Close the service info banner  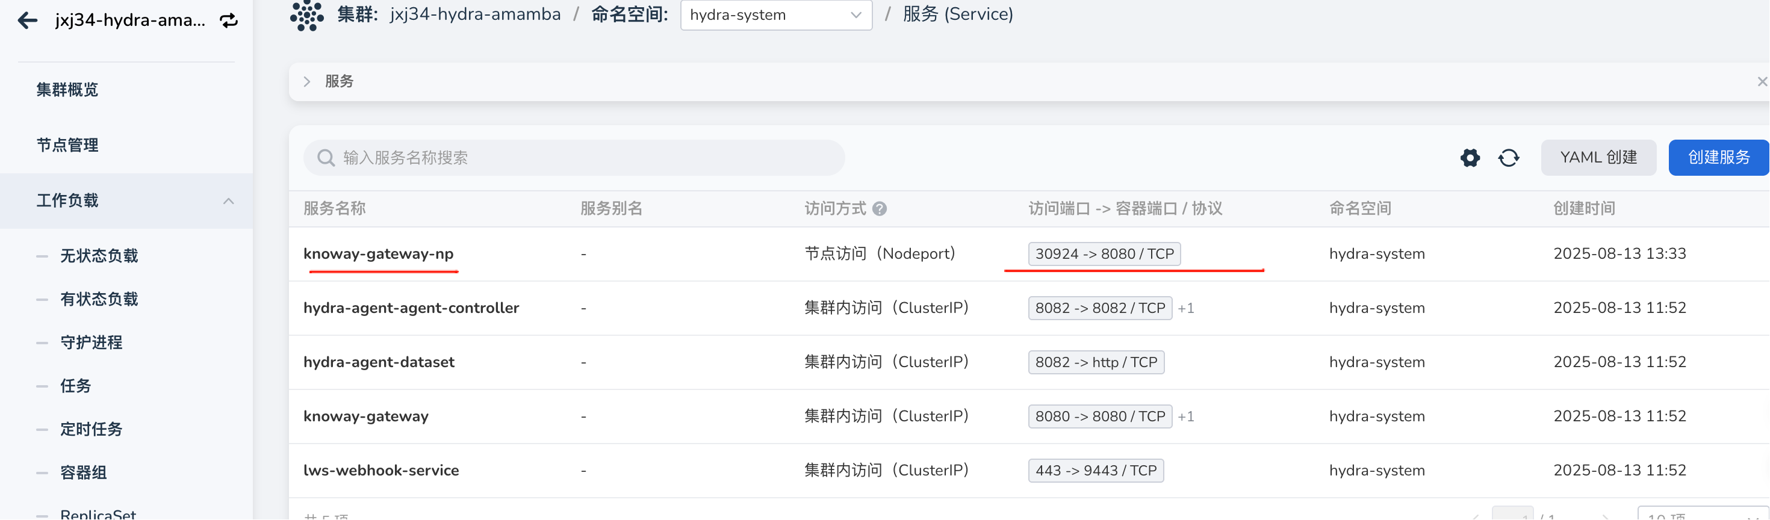coord(1762,82)
